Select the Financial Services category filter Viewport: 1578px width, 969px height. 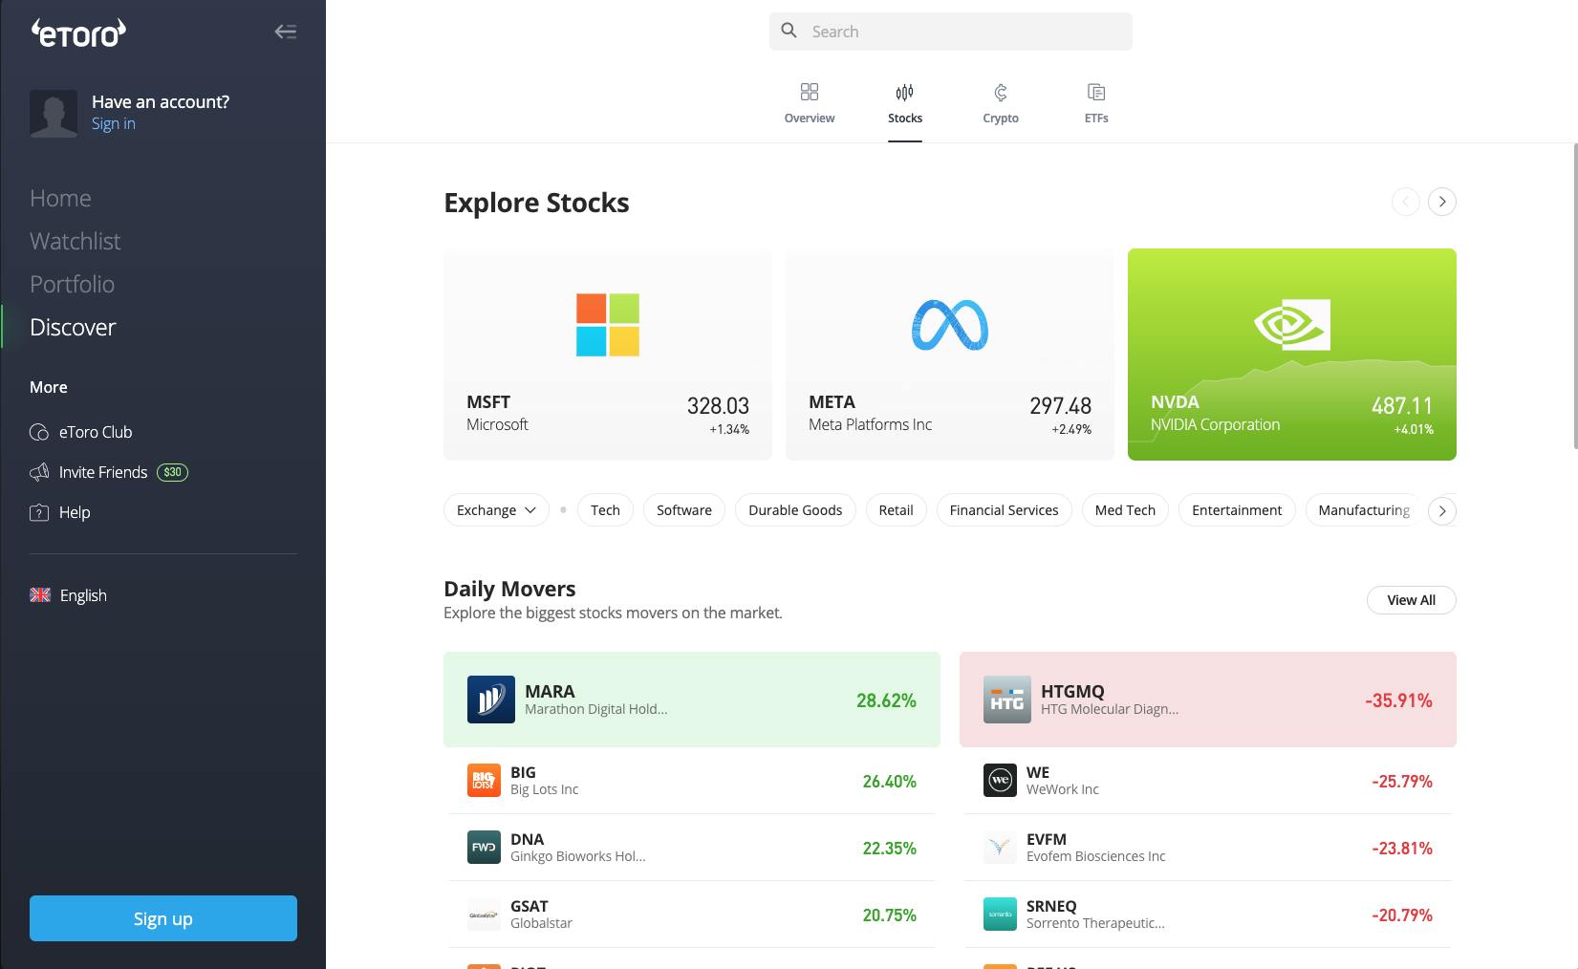click(x=1005, y=510)
